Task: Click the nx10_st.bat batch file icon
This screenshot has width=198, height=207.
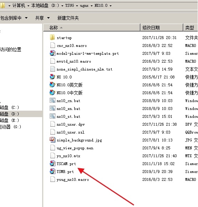Action: point(53,116)
